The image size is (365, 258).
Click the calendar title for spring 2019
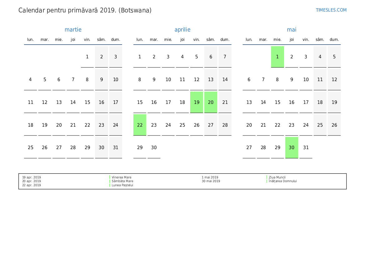(85, 10)
